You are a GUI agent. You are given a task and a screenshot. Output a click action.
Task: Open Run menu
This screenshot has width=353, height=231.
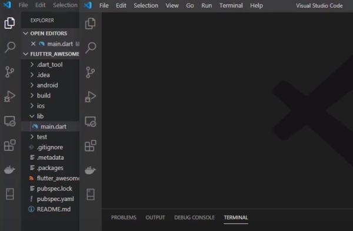coord(207,5)
